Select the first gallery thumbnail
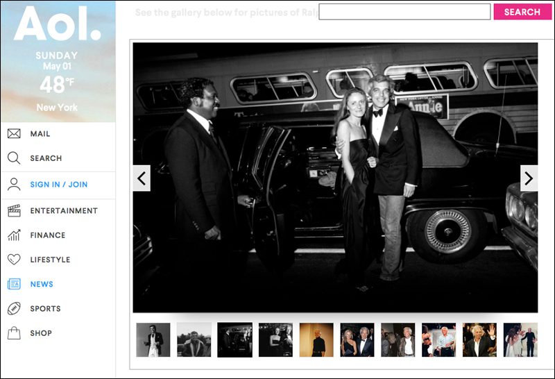Screen dimensions: 555x379 pyautogui.click(x=153, y=339)
